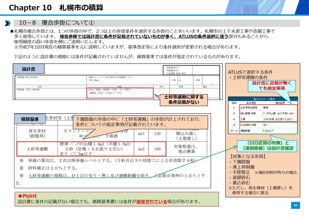This screenshot has height=218, width=309.
Task: Select the J5~18 運搬距離 row
Action: tap(263, 131)
